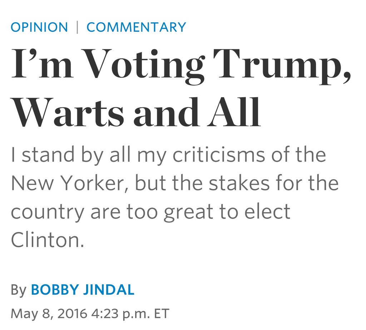The height and width of the screenshot is (330, 366).
Task: Click the "By" label before the author name
Action: 19,290
